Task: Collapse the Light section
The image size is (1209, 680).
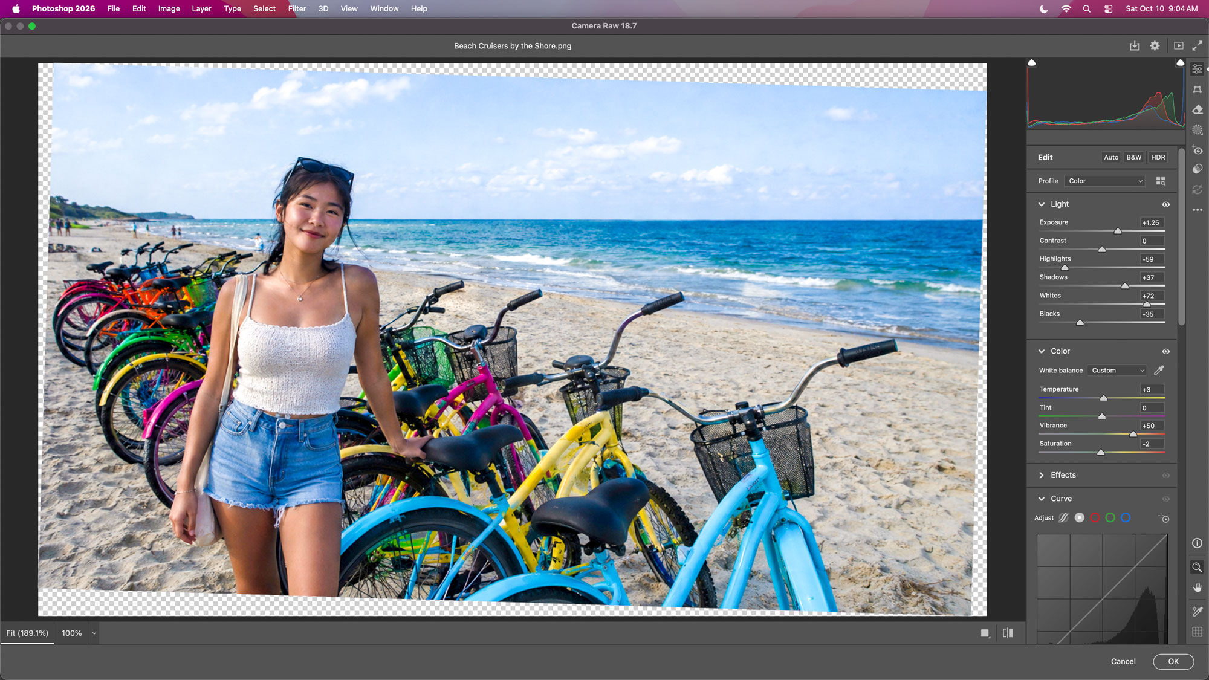Action: click(1042, 204)
